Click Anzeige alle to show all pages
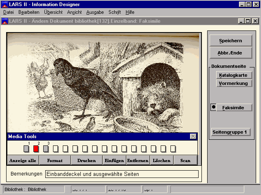The height and width of the screenshot is (195, 261). pyautogui.click(x=23, y=160)
